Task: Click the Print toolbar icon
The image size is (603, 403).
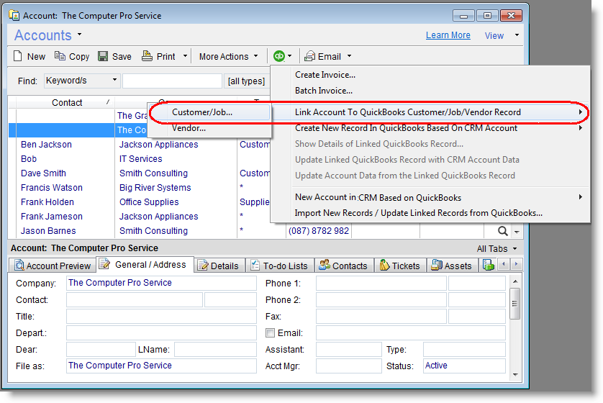Action: (147, 56)
